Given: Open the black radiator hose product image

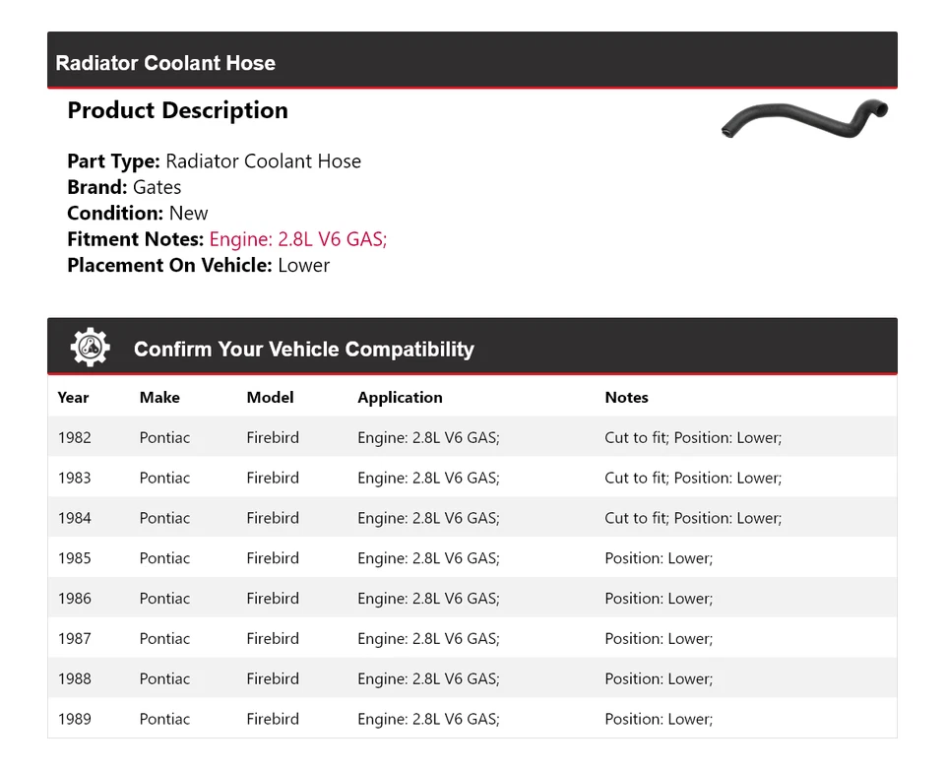Looking at the screenshot, I should click(x=804, y=117).
